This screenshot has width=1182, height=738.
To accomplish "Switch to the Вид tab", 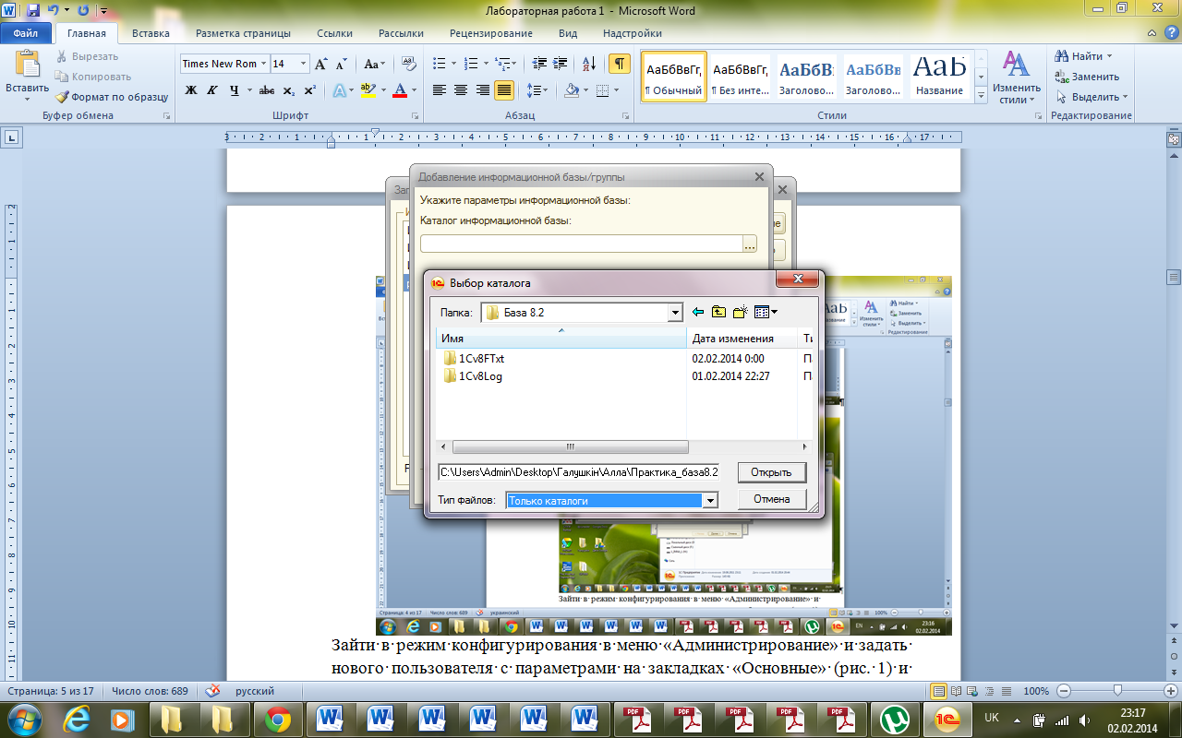I will tap(568, 33).
